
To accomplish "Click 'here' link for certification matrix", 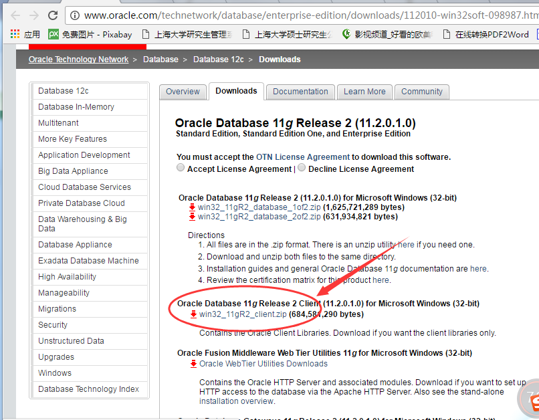I will 381,280.
